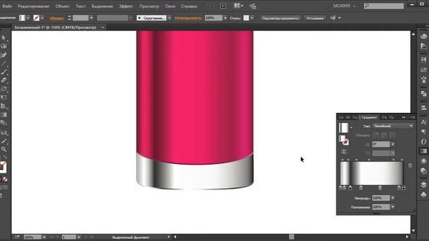
Task: Click the orange Непрозрачность label
Action: [188, 18]
